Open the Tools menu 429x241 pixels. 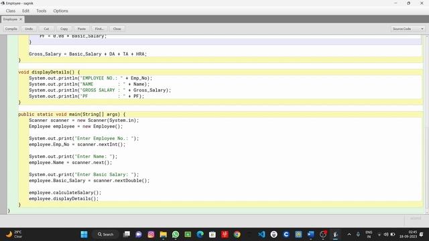(x=42, y=11)
